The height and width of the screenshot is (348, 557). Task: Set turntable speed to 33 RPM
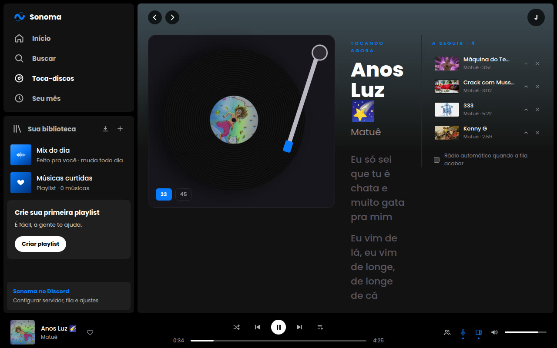(x=164, y=194)
